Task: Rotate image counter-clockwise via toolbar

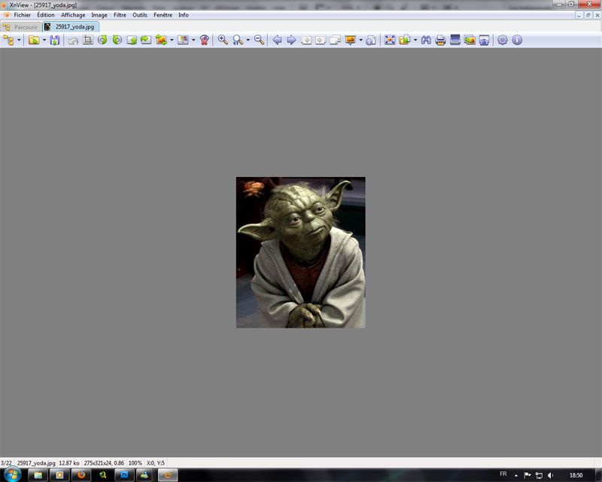Action: coord(102,40)
